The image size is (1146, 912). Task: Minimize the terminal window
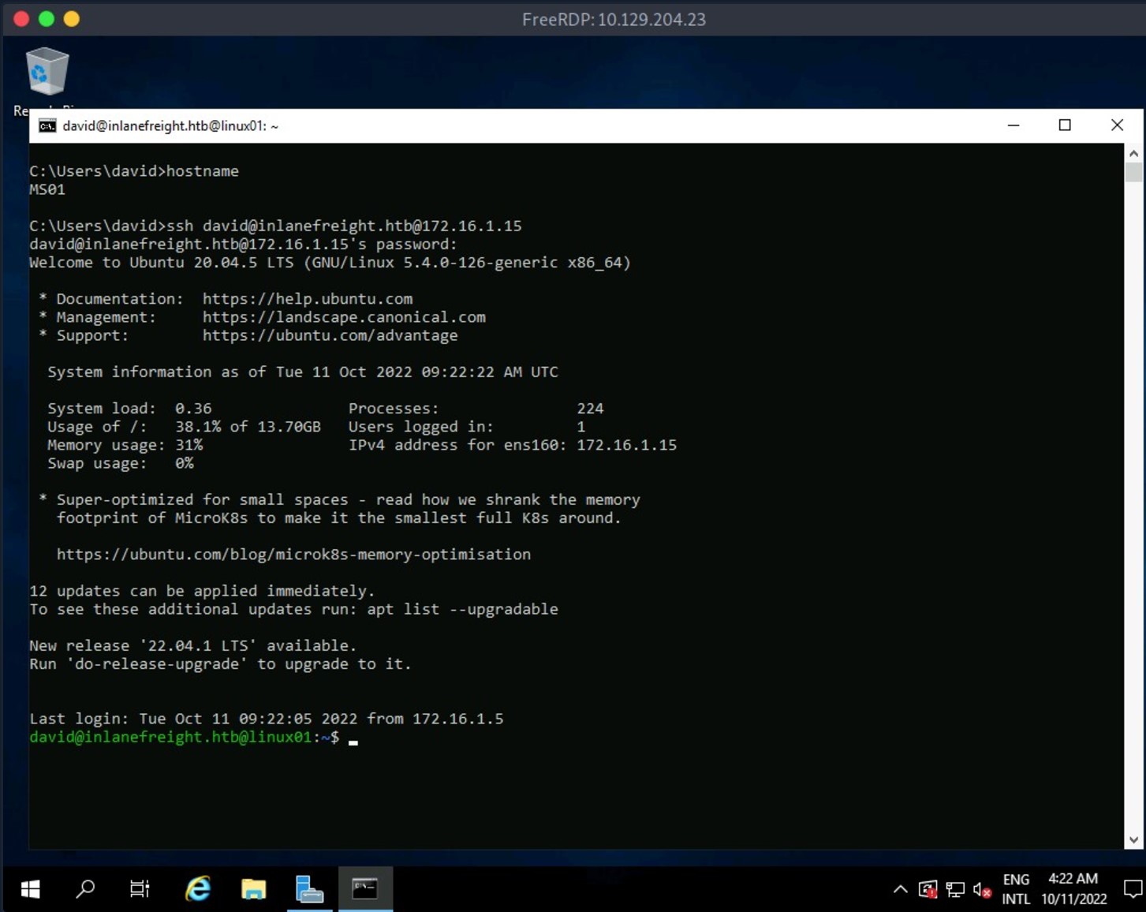point(1013,125)
